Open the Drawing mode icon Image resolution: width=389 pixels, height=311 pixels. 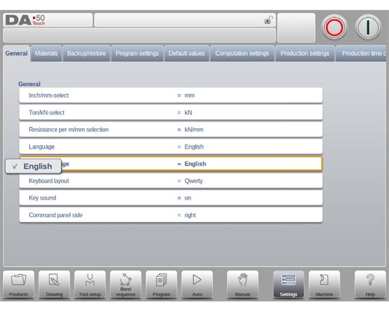[54, 284]
